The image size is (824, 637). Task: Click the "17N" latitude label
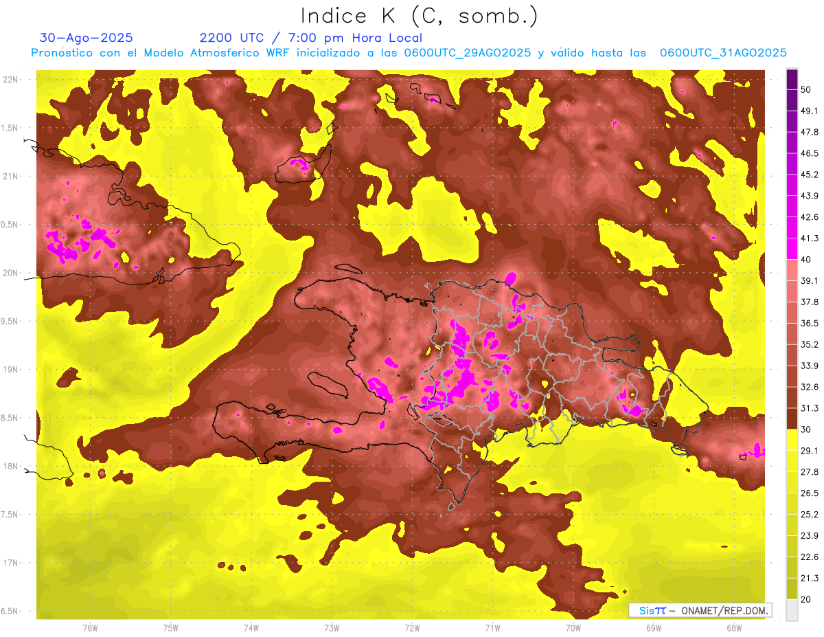pos(12,563)
